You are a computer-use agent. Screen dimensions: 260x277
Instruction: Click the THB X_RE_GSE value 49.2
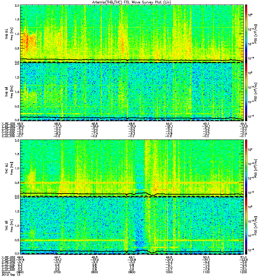206,124
